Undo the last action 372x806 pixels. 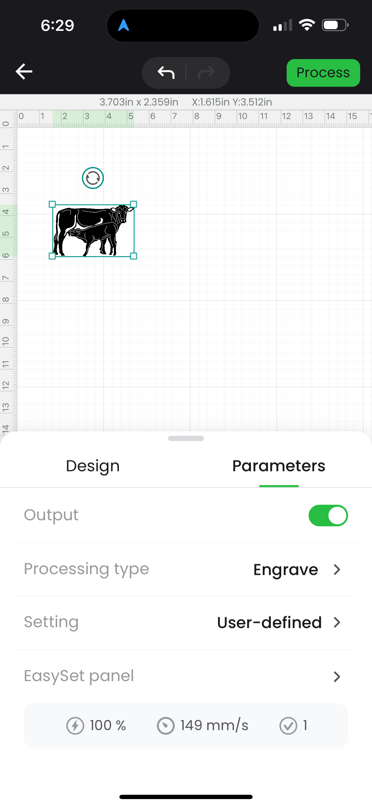click(x=166, y=73)
